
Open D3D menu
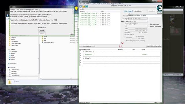[105, 4]
